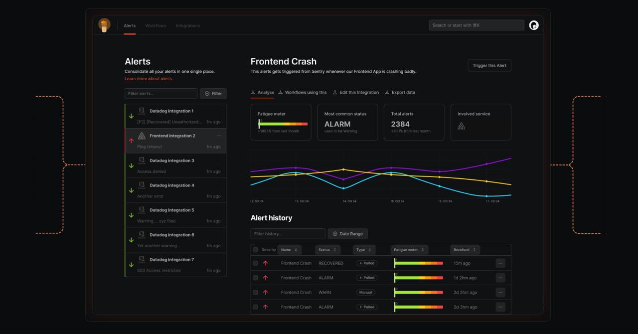Toggle the select-all checkbox in history header
Image resolution: width=638 pixels, height=334 pixels.
click(255, 250)
